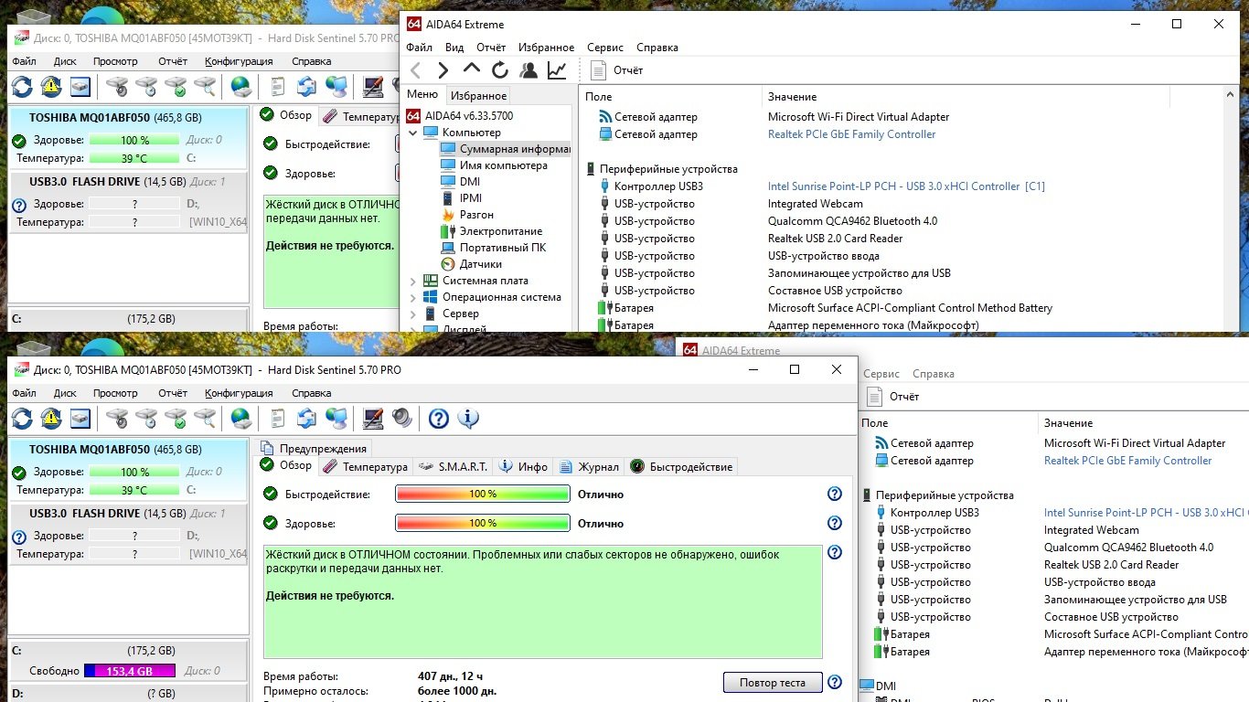Click the info bubble icon in Sentinel toolbar
1249x702 pixels.
click(468, 419)
